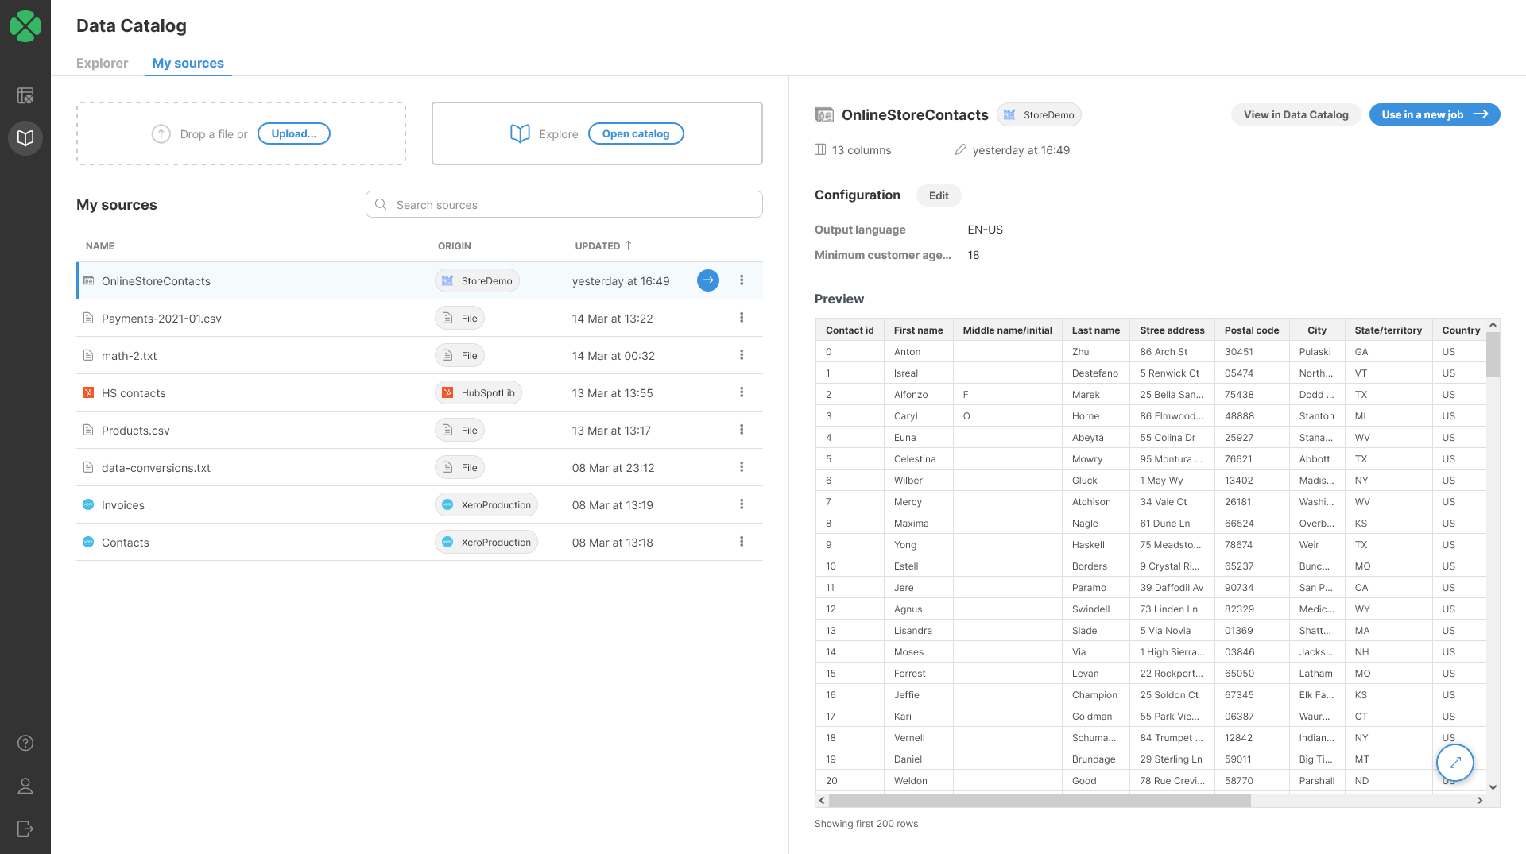This screenshot has width=1526, height=854.
Task: Click the upload arrow circle icon
Action: click(161, 133)
